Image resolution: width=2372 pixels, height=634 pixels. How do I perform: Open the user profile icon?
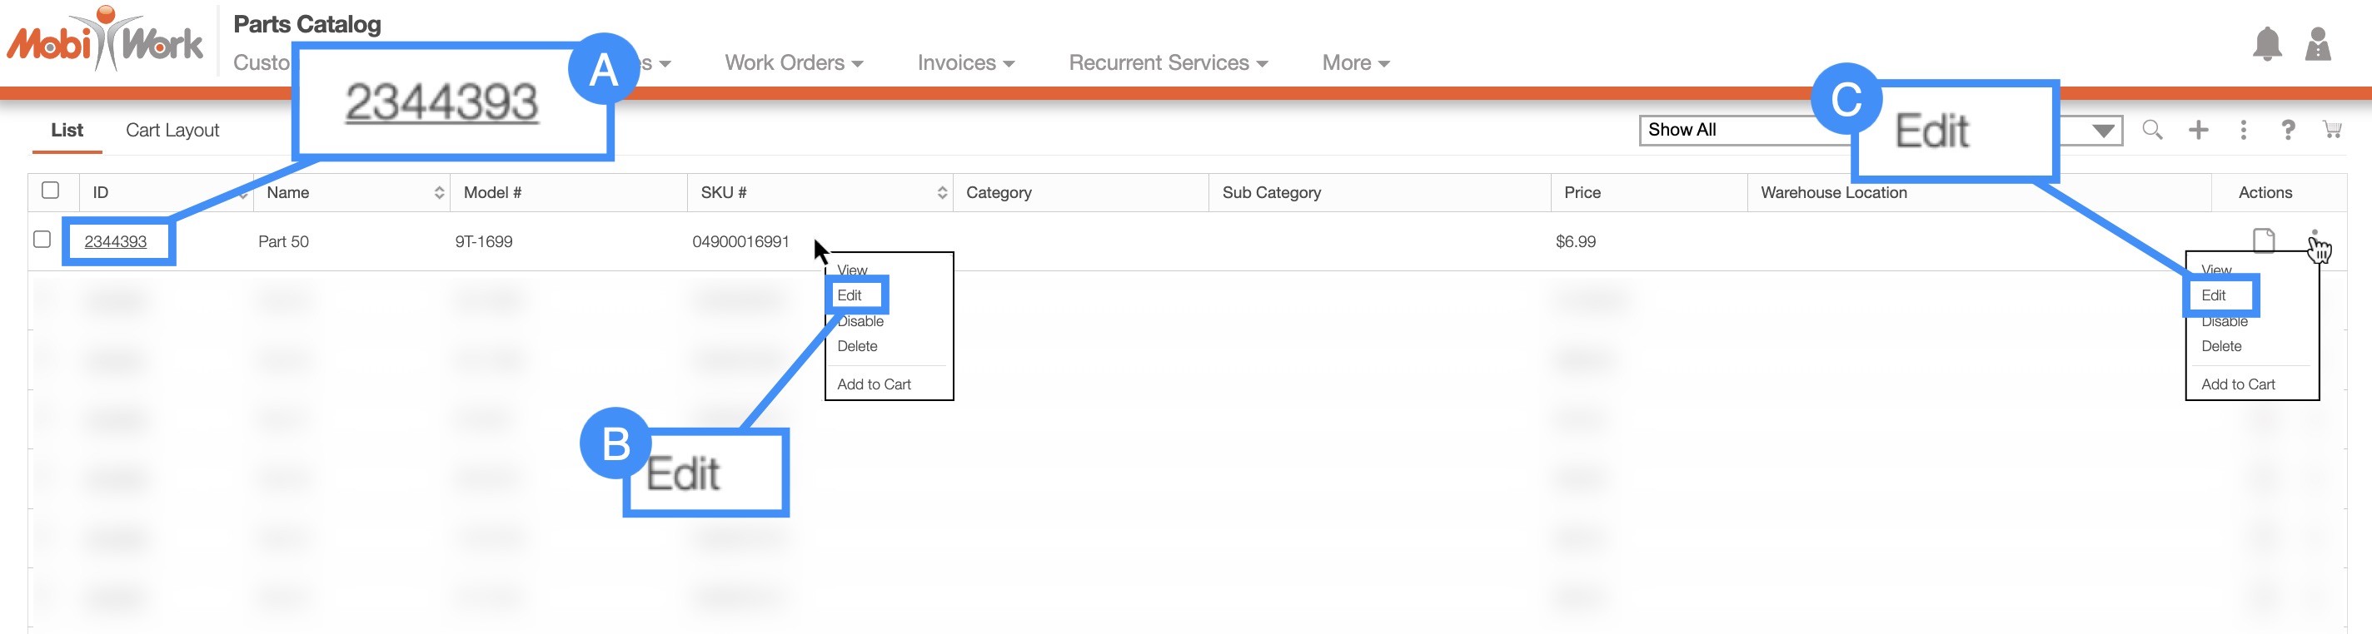(x=2317, y=44)
